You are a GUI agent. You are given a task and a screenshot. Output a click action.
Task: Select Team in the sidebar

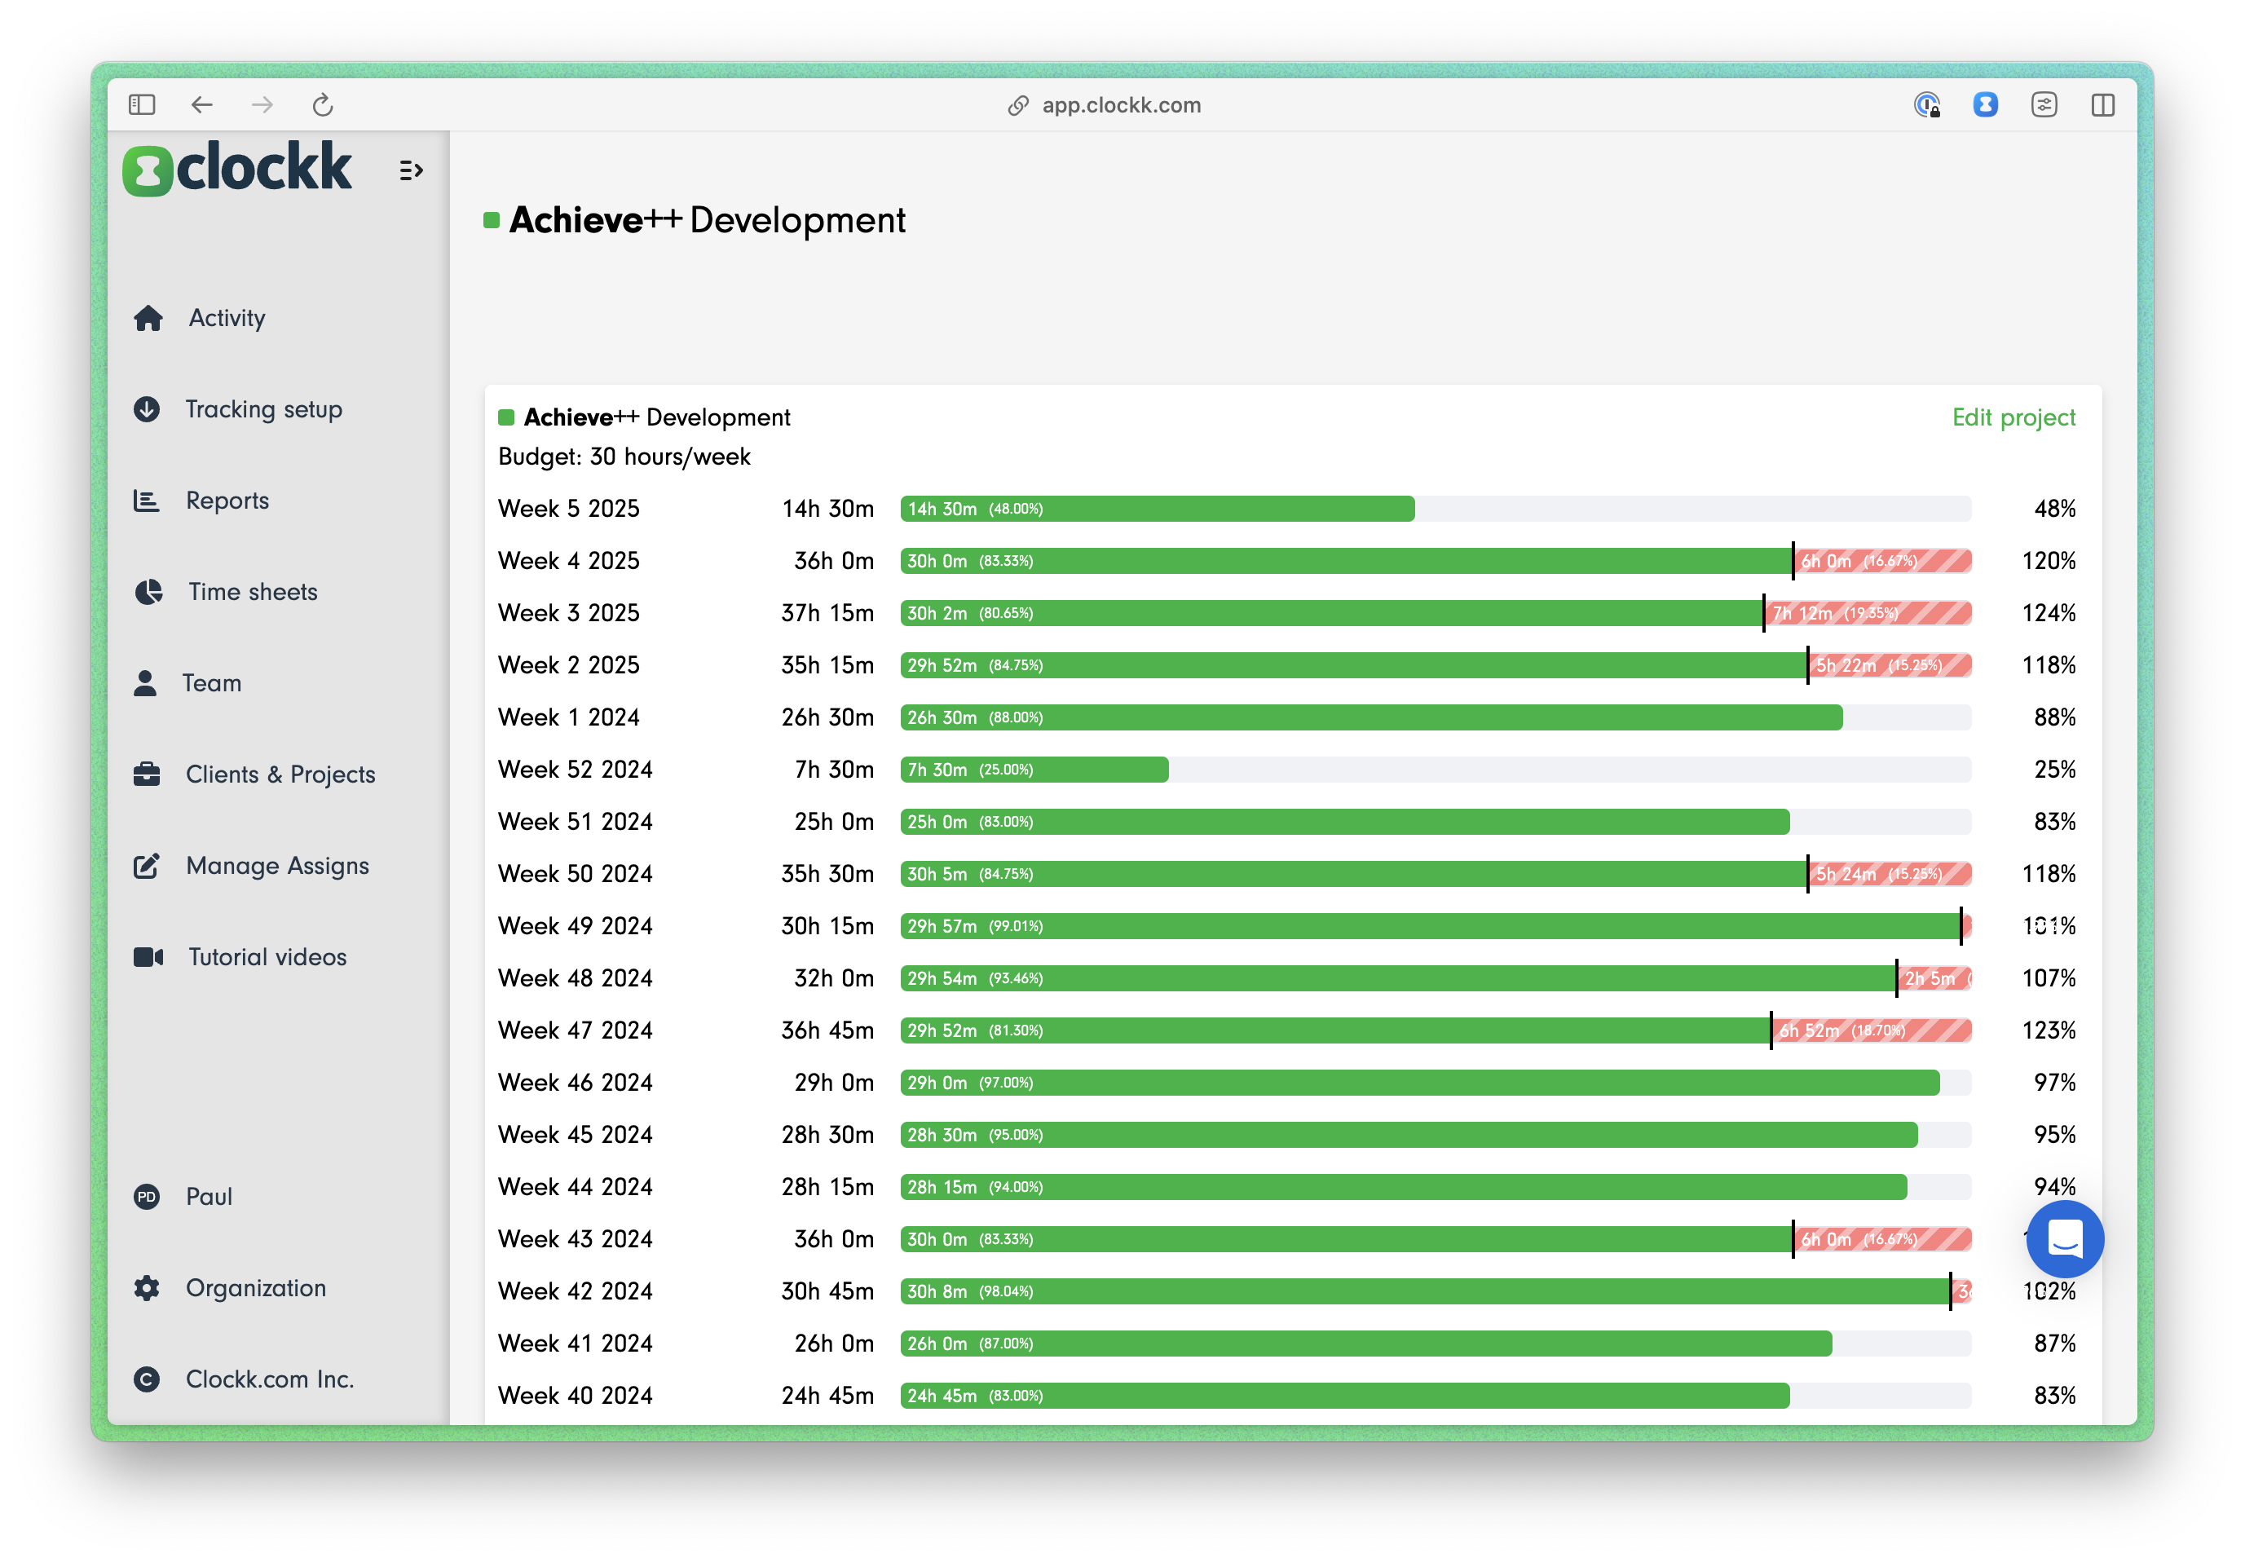[x=212, y=682]
